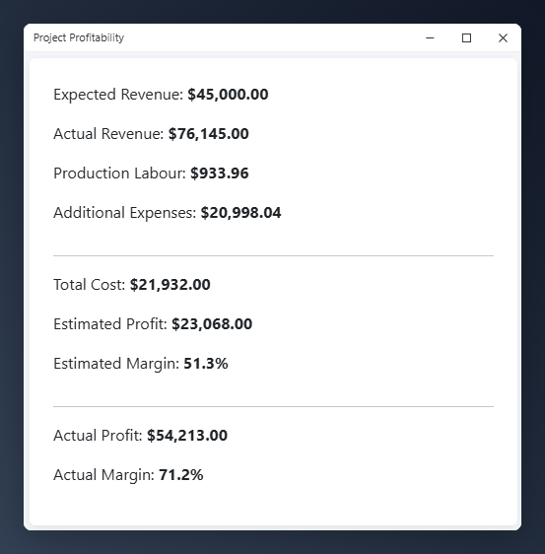Click the Actual Margin label
Screen dimensions: 545x554
[103, 475]
